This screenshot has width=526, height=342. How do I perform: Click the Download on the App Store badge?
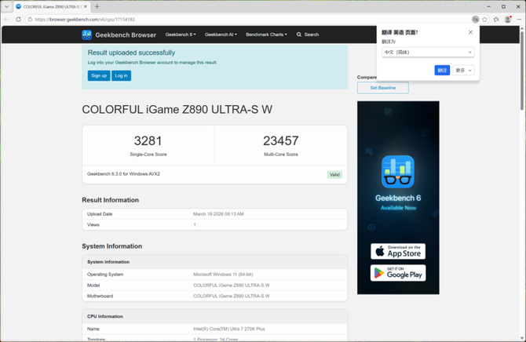(x=398, y=251)
